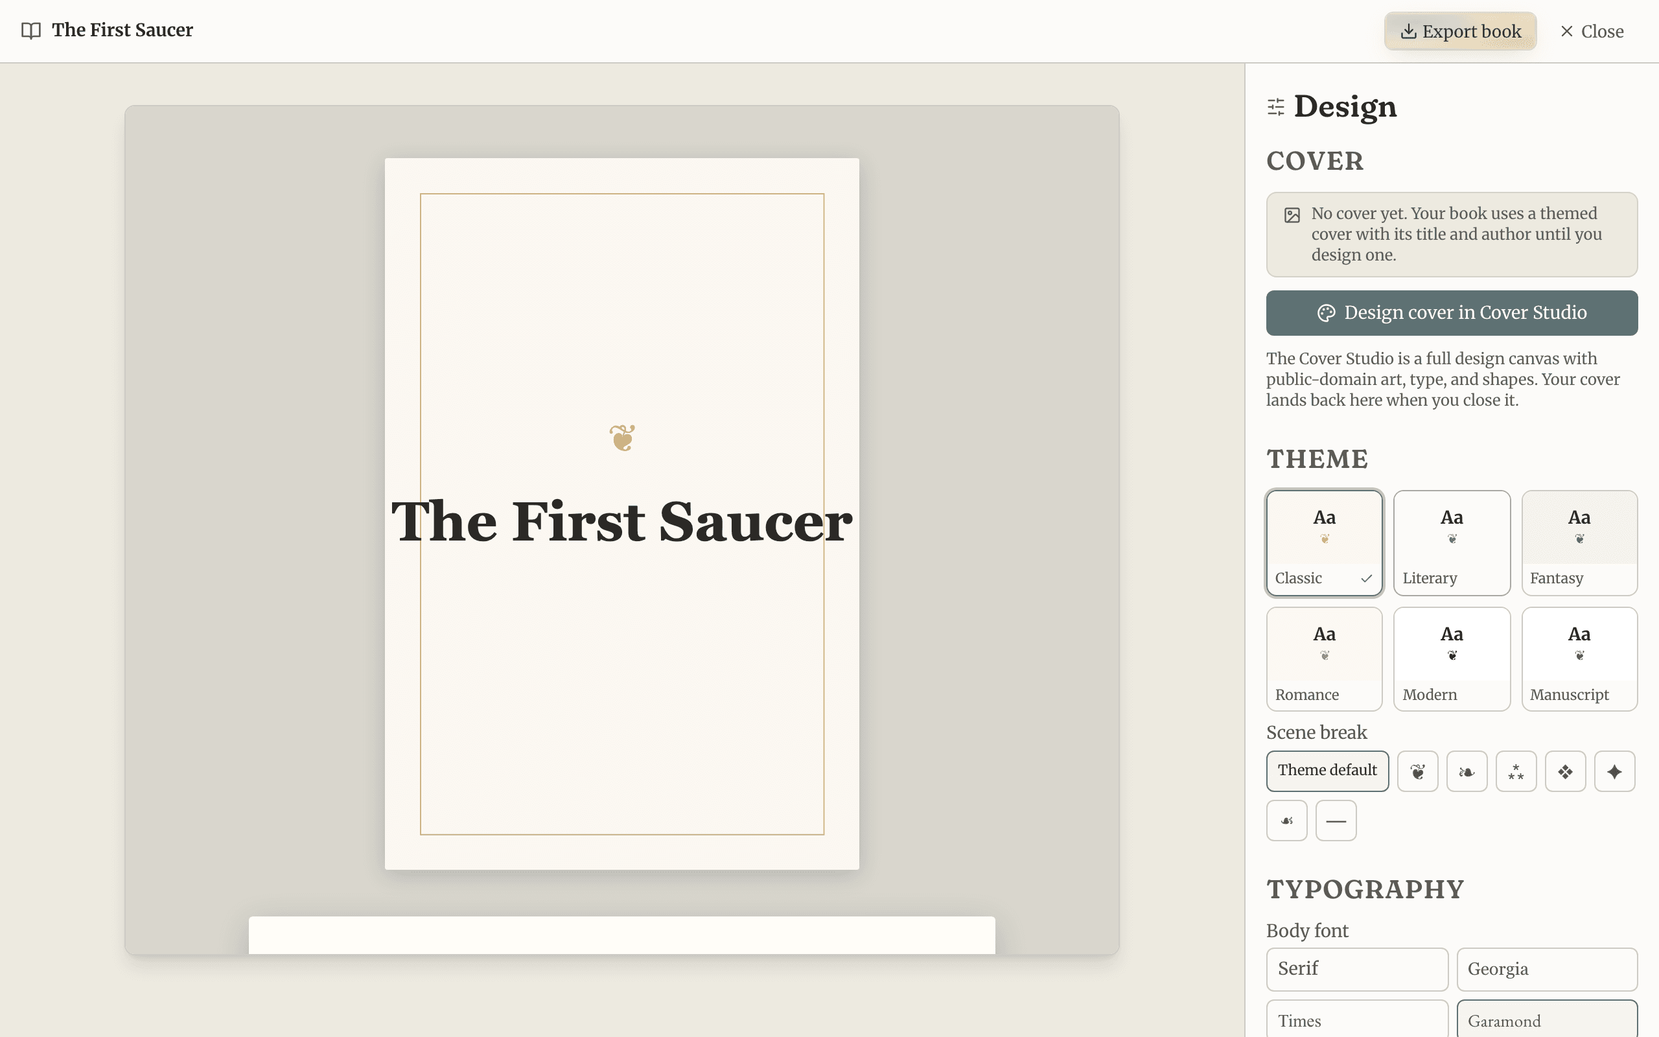
Task: Choose the three asterisks scene break
Action: [1516, 771]
